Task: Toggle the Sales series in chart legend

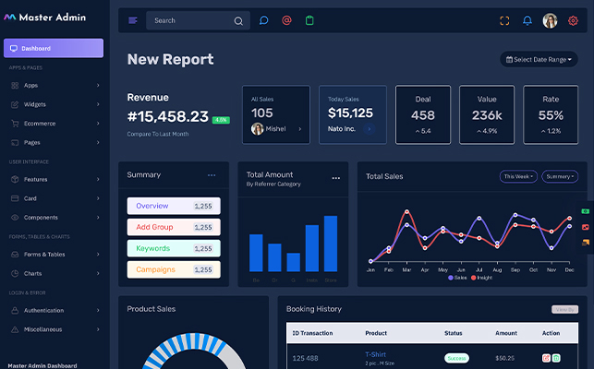Action: click(x=457, y=278)
